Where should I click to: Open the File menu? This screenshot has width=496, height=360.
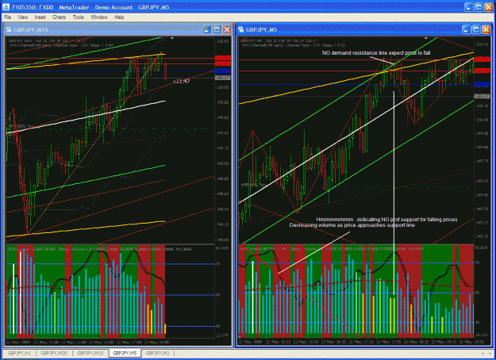pyautogui.click(x=8, y=17)
